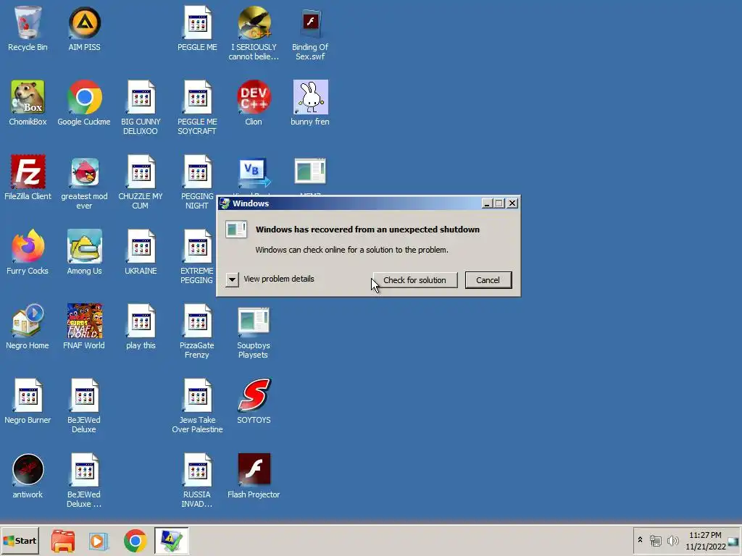Click the 'View problem details' label
The image size is (742, 556).
[x=279, y=279]
